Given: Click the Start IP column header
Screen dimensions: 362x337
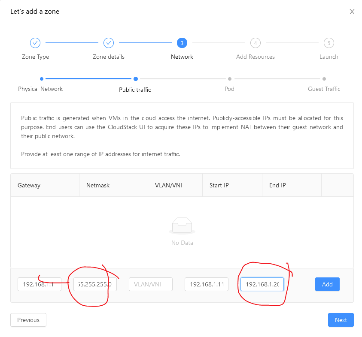Looking at the screenshot, I should pyautogui.click(x=232, y=185).
